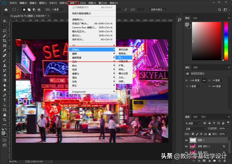This screenshot has width=232, height=164.
Task: Click the add layer mask icon
Action: point(204,161)
